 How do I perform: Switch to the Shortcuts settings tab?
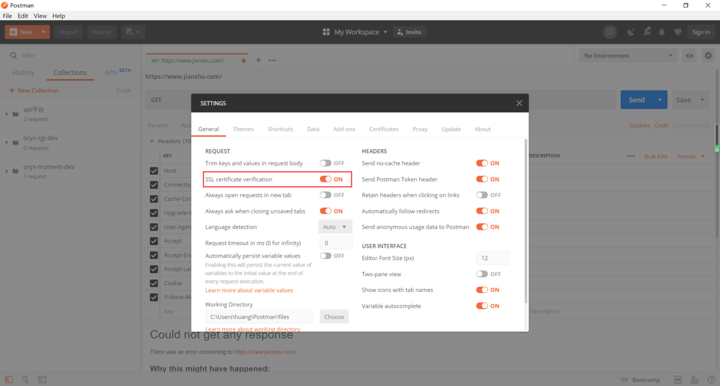coord(280,129)
